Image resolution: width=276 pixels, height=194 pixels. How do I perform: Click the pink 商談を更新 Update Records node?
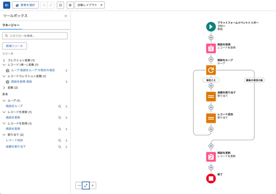click(x=211, y=157)
